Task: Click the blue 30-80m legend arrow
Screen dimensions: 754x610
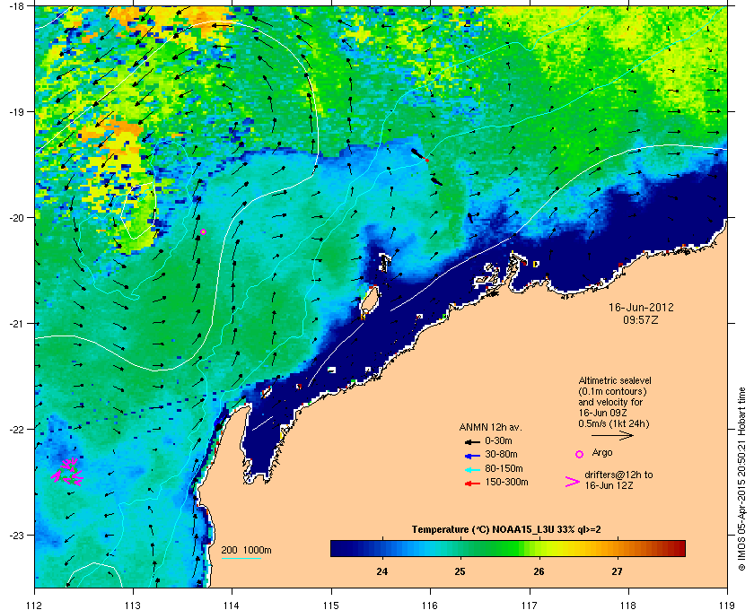Action: [x=472, y=456]
